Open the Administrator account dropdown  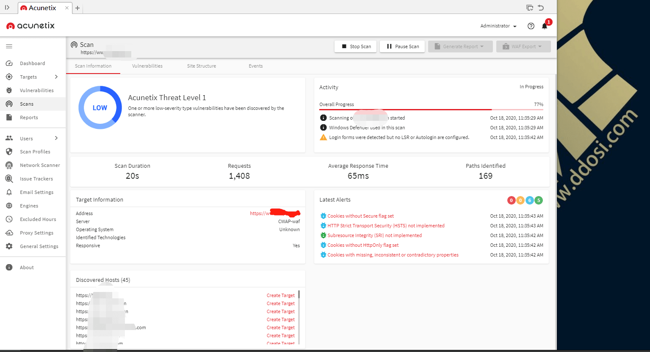point(498,26)
